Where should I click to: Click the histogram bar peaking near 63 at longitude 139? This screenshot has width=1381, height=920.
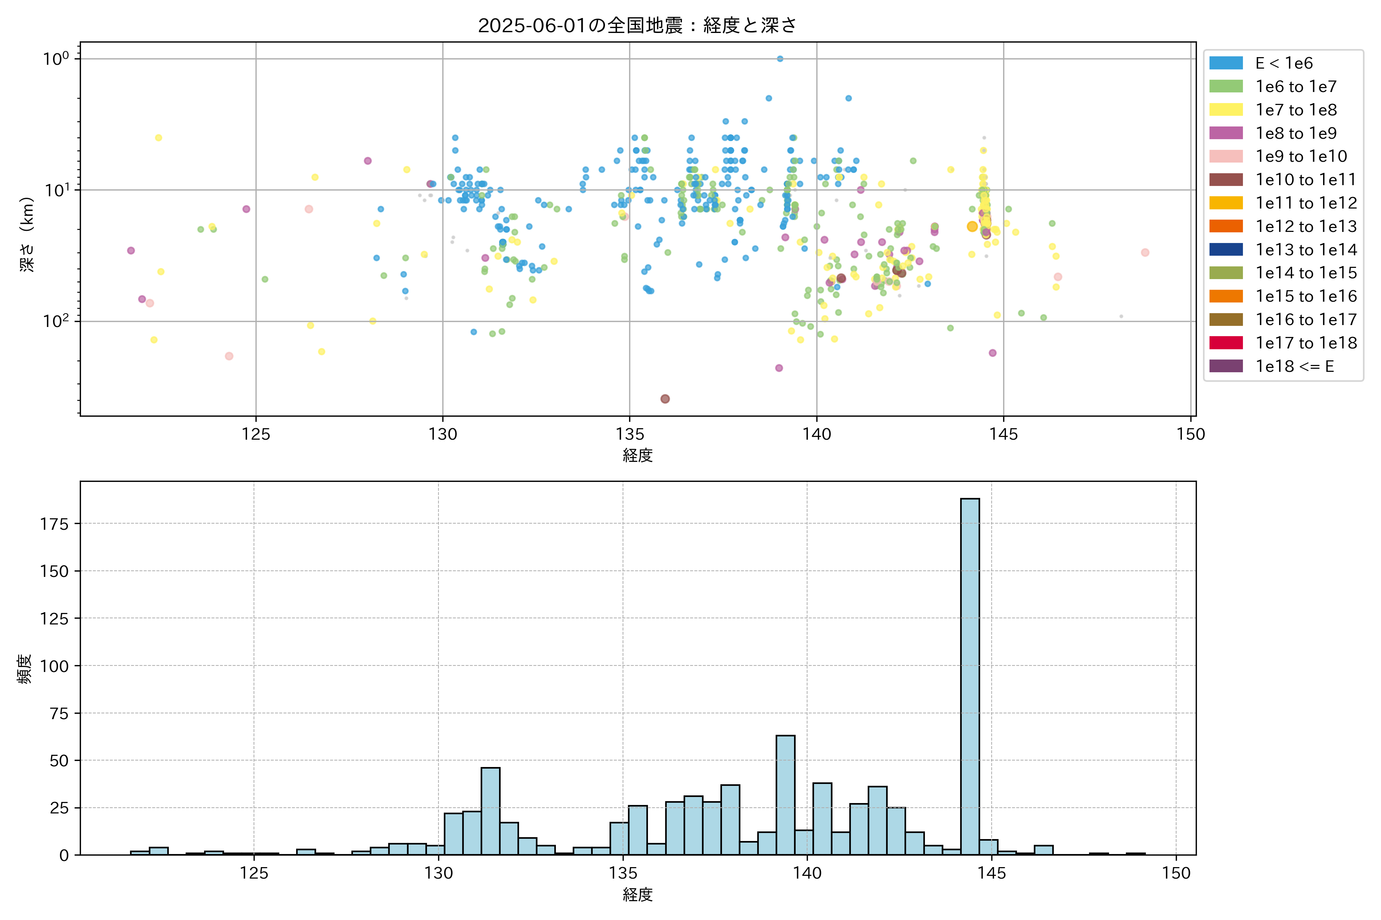(x=785, y=795)
